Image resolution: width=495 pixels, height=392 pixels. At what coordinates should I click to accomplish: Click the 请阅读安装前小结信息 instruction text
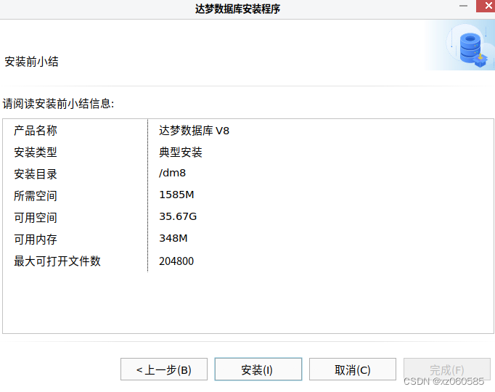pos(58,104)
